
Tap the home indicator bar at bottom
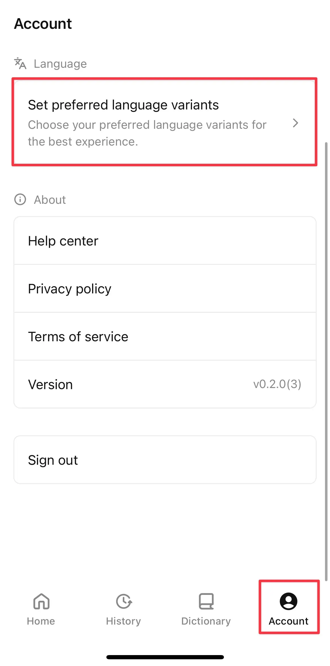(x=165, y=657)
